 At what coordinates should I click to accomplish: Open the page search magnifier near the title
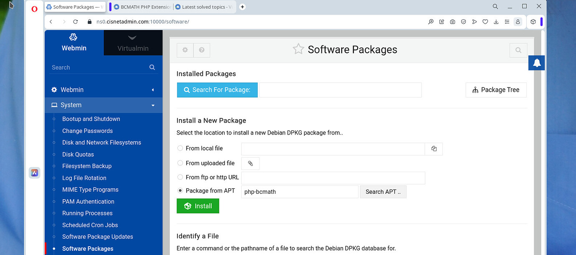(x=518, y=50)
